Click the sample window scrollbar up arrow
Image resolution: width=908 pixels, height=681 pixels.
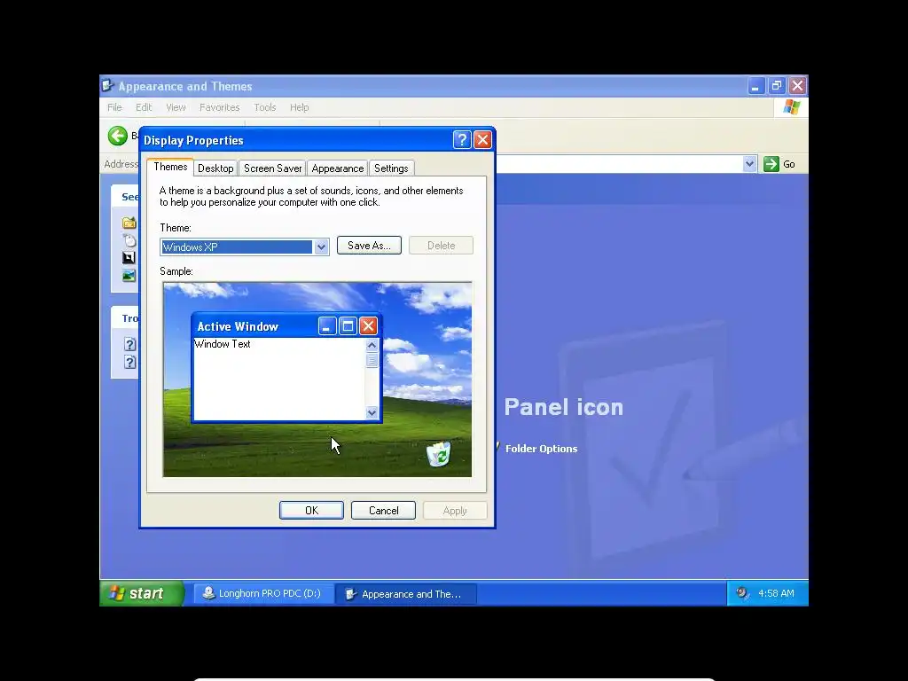click(x=372, y=345)
